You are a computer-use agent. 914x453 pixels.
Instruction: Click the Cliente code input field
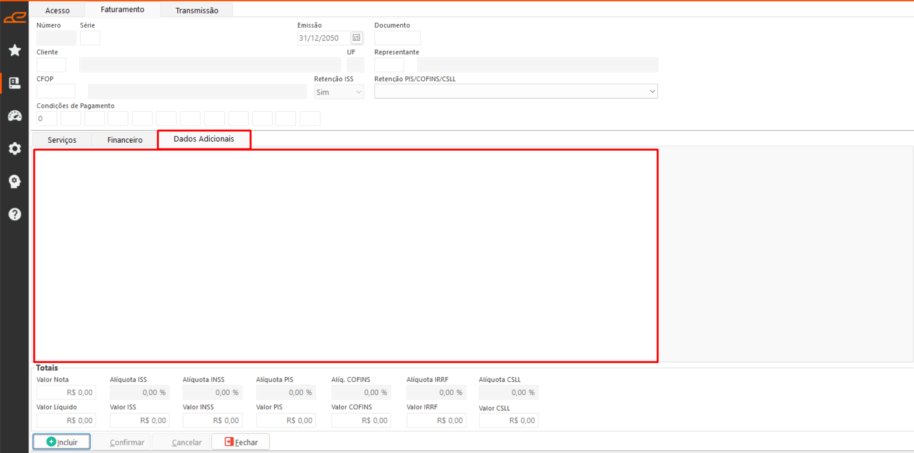coord(51,65)
